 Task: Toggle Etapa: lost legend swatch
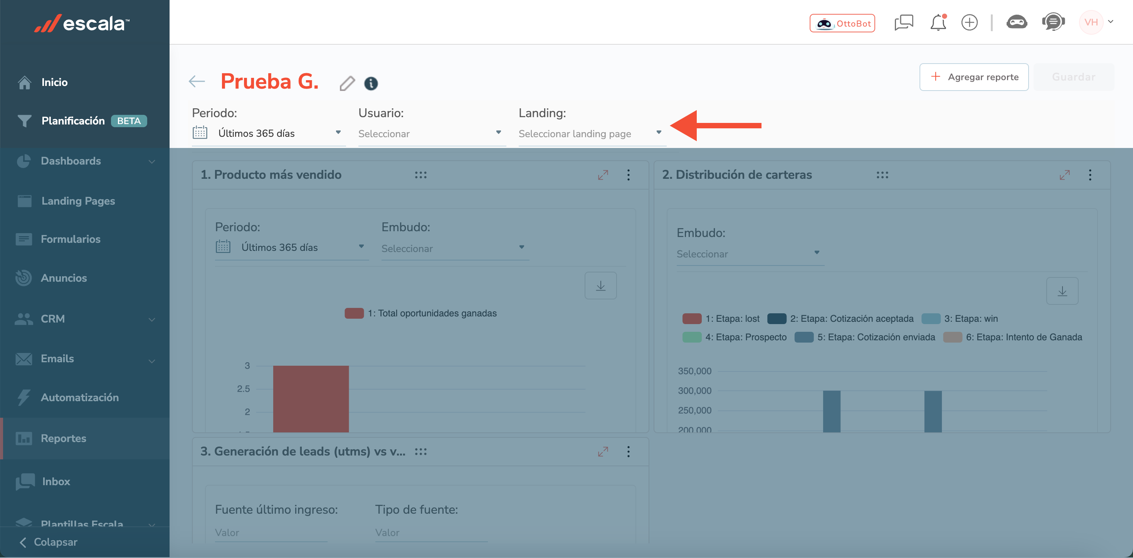691,319
